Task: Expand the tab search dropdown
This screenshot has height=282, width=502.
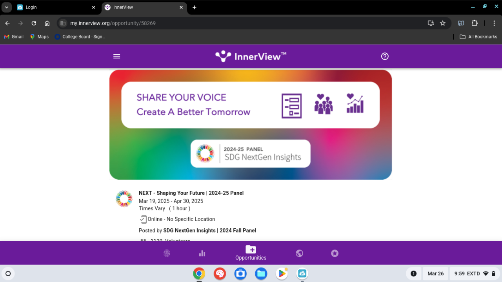Action: point(7,7)
